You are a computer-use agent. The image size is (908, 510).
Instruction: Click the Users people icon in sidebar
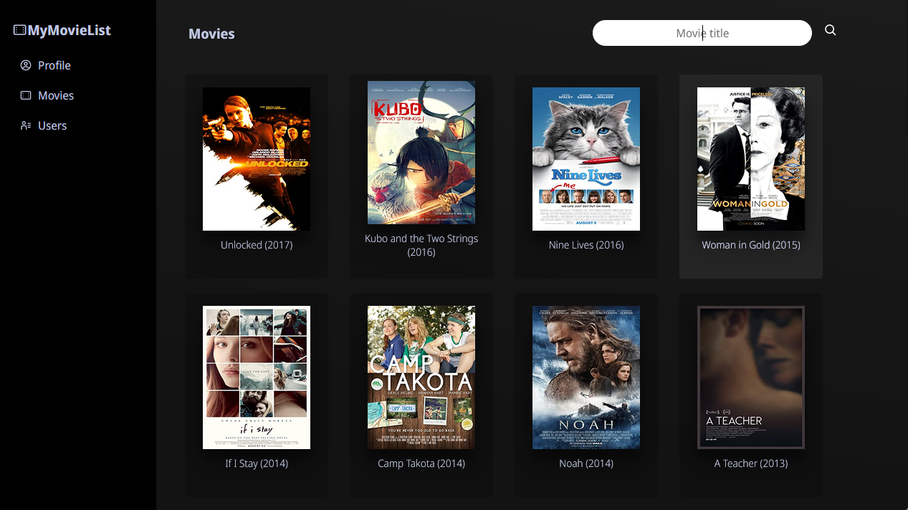pyautogui.click(x=26, y=125)
